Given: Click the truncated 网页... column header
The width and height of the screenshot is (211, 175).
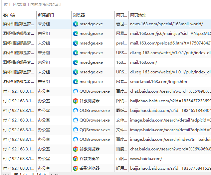Looking at the screenshot, I should pos(122,15).
